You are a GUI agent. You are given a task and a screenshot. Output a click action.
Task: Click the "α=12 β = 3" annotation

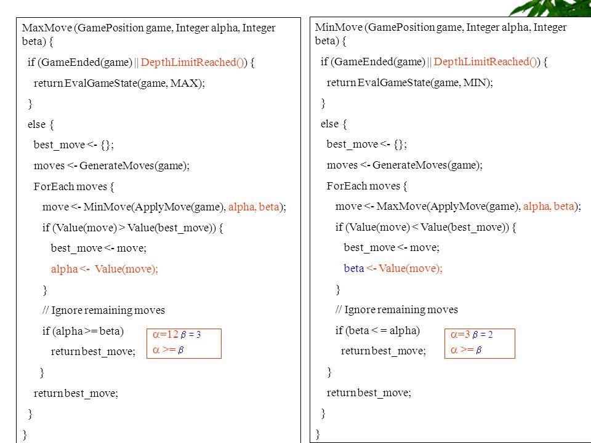tap(177, 335)
